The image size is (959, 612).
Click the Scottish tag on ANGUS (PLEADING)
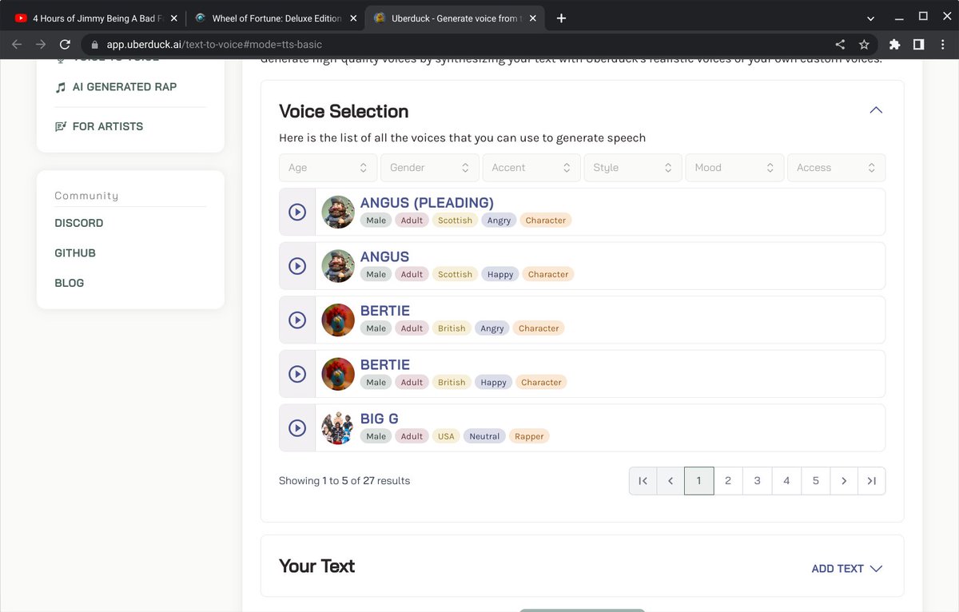pyautogui.click(x=455, y=221)
